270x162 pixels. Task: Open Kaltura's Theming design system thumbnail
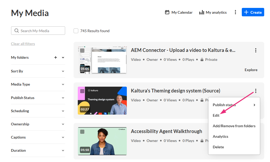102,101
